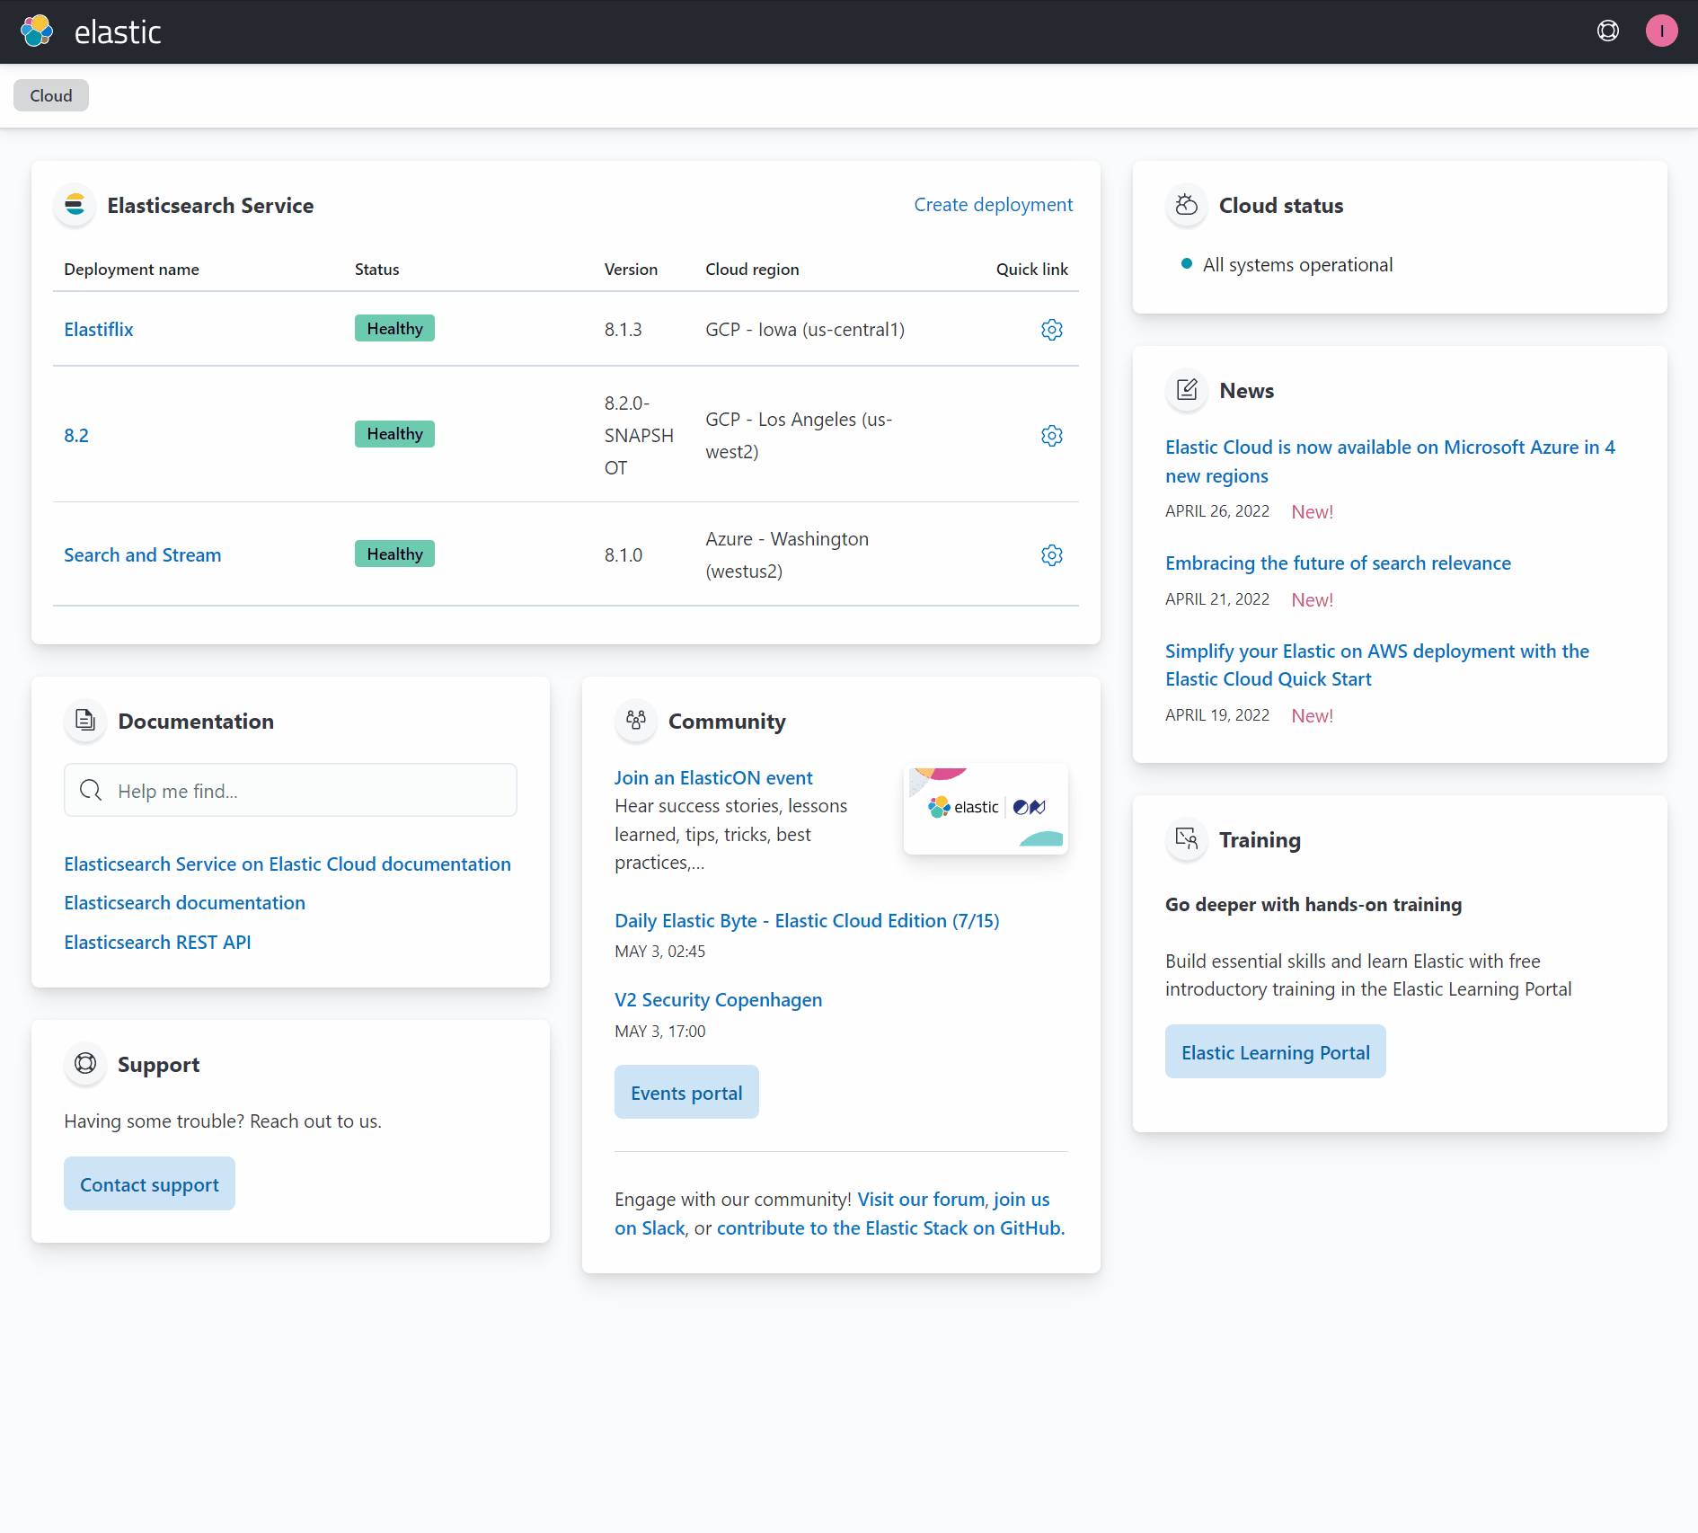Click the Contact support button
Image resolution: width=1698 pixels, height=1533 pixels.
[149, 1183]
